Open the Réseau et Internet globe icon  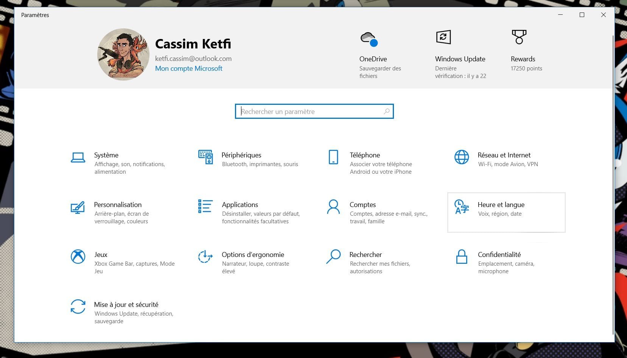pos(462,157)
